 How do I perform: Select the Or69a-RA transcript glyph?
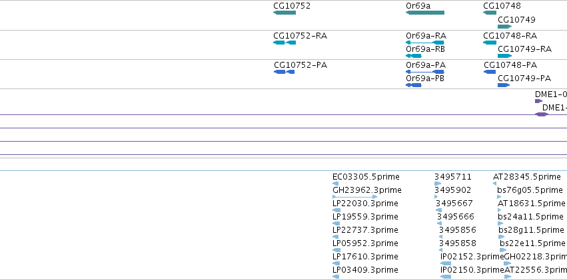(x=425, y=43)
